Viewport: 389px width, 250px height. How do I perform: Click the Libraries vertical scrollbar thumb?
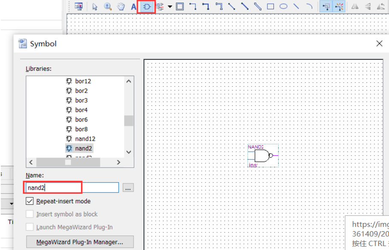[129, 121]
